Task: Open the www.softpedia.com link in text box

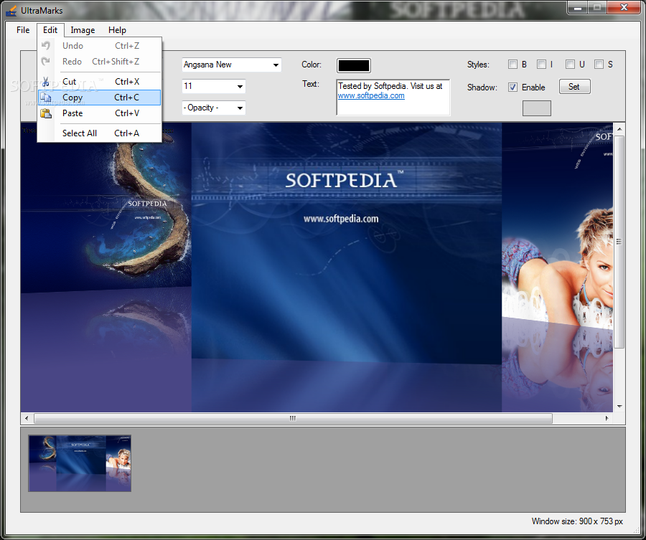Action: click(371, 95)
